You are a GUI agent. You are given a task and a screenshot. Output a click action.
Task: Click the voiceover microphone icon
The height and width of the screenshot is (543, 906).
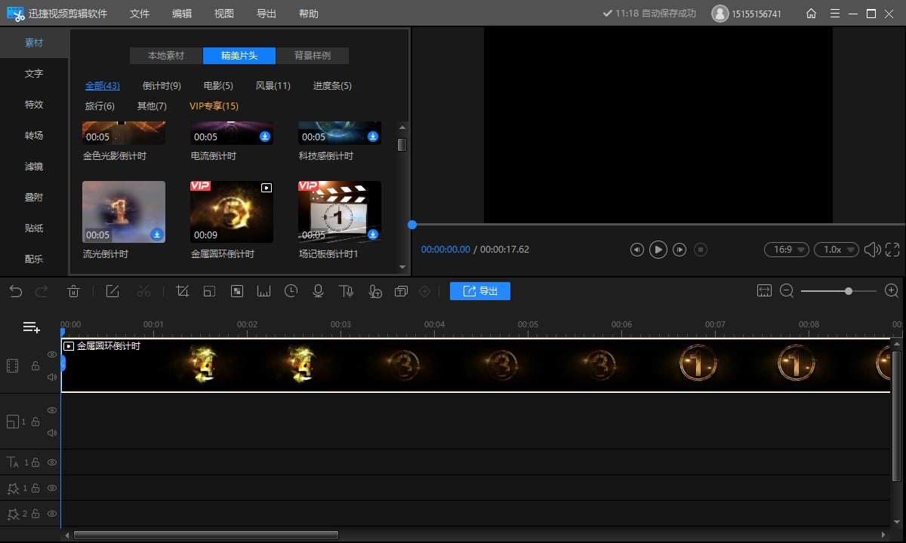[x=318, y=290]
